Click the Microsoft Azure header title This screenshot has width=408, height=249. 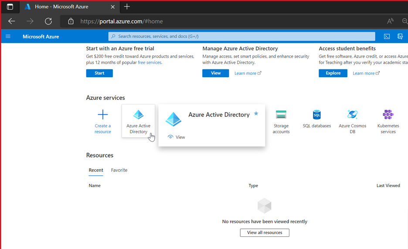[x=41, y=37]
